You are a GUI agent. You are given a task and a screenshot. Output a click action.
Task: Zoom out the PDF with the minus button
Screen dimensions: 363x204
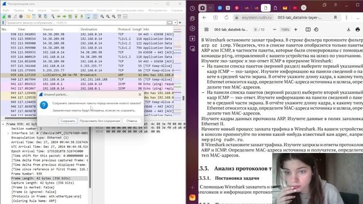(275, 29)
